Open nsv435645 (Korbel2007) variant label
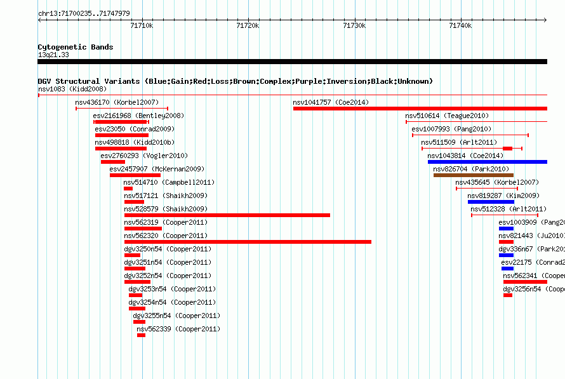 tap(497, 182)
